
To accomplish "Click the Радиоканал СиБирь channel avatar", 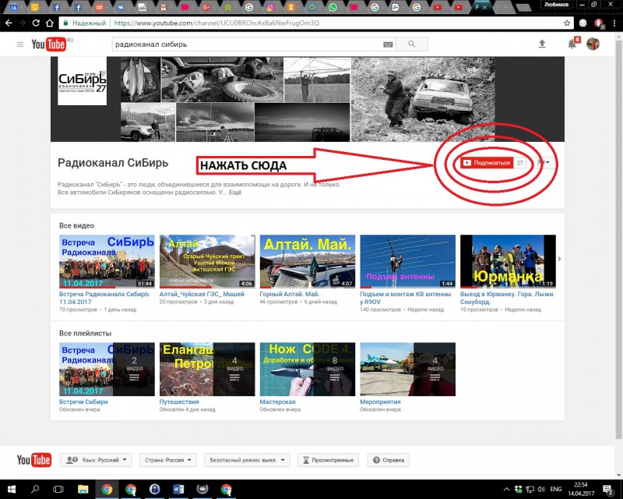I will [x=83, y=81].
